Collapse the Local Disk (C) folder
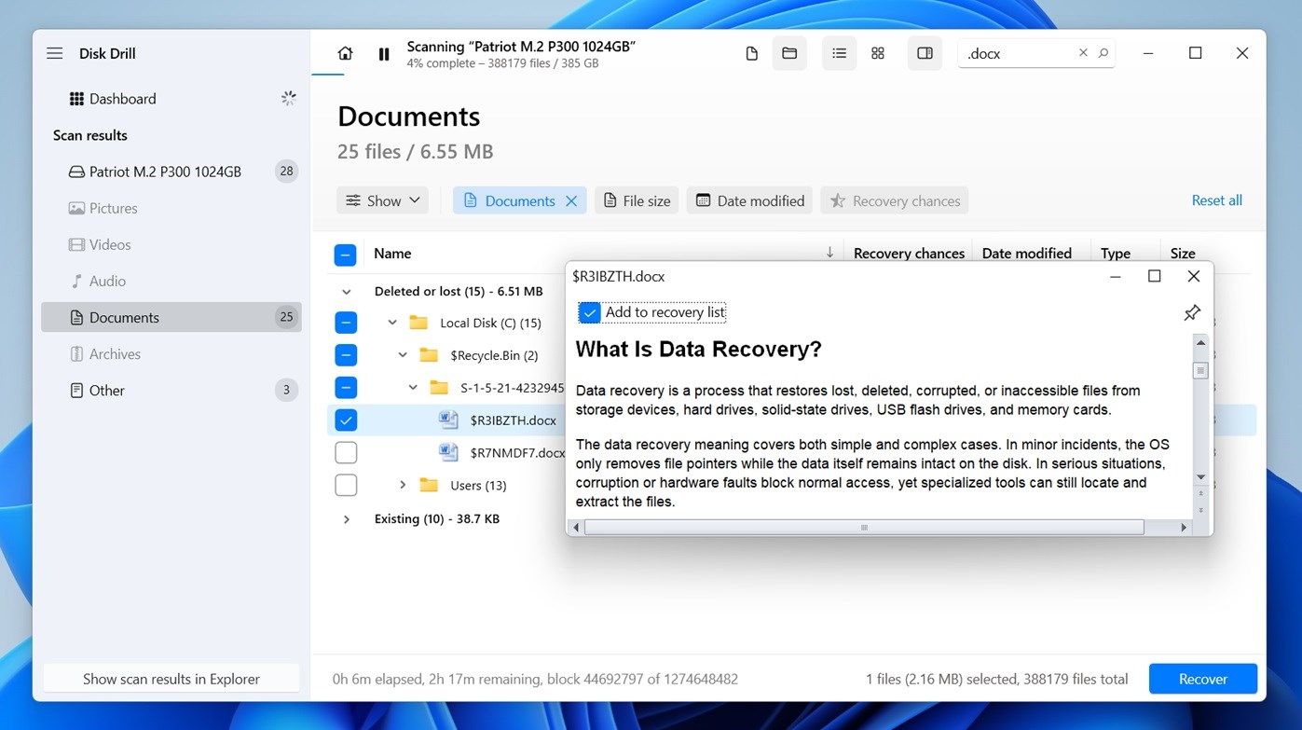The width and height of the screenshot is (1302, 730). 392,324
